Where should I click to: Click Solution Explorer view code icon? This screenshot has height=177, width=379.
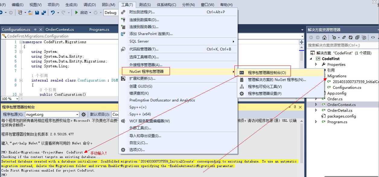[x=373, y=37]
